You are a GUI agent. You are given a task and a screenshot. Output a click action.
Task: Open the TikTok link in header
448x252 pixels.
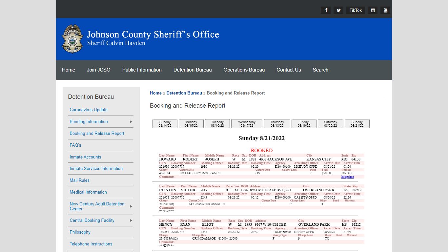(x=356, y=10)
